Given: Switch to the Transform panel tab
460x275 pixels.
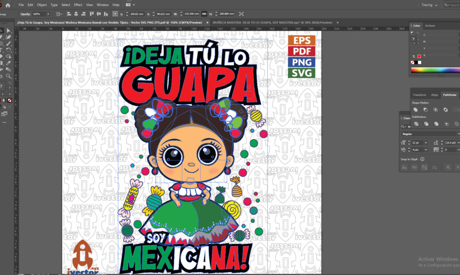Looking at the screenshot, I should pos(420,95).
